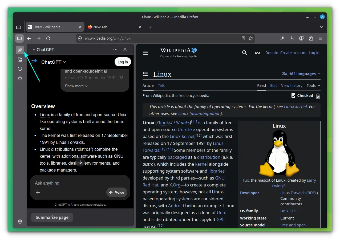Click the Linux link in Overview
This screenshot has height=240, width=340.
[x=45, y=115]
